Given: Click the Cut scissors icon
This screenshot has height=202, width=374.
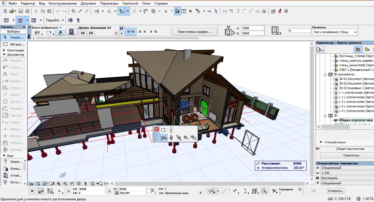Looking at the screenshot, I should [36, 11].
